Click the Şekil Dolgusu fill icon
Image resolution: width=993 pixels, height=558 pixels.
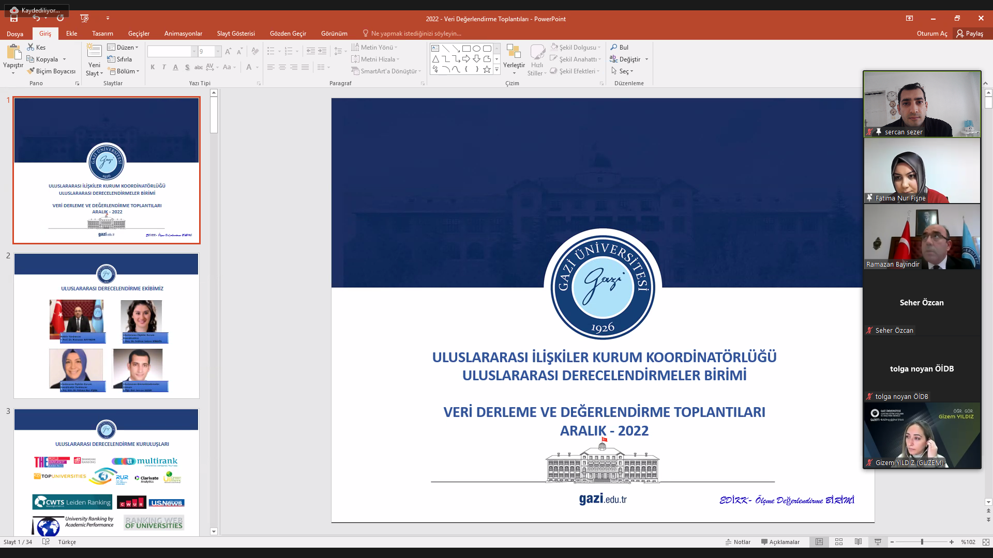555,47
